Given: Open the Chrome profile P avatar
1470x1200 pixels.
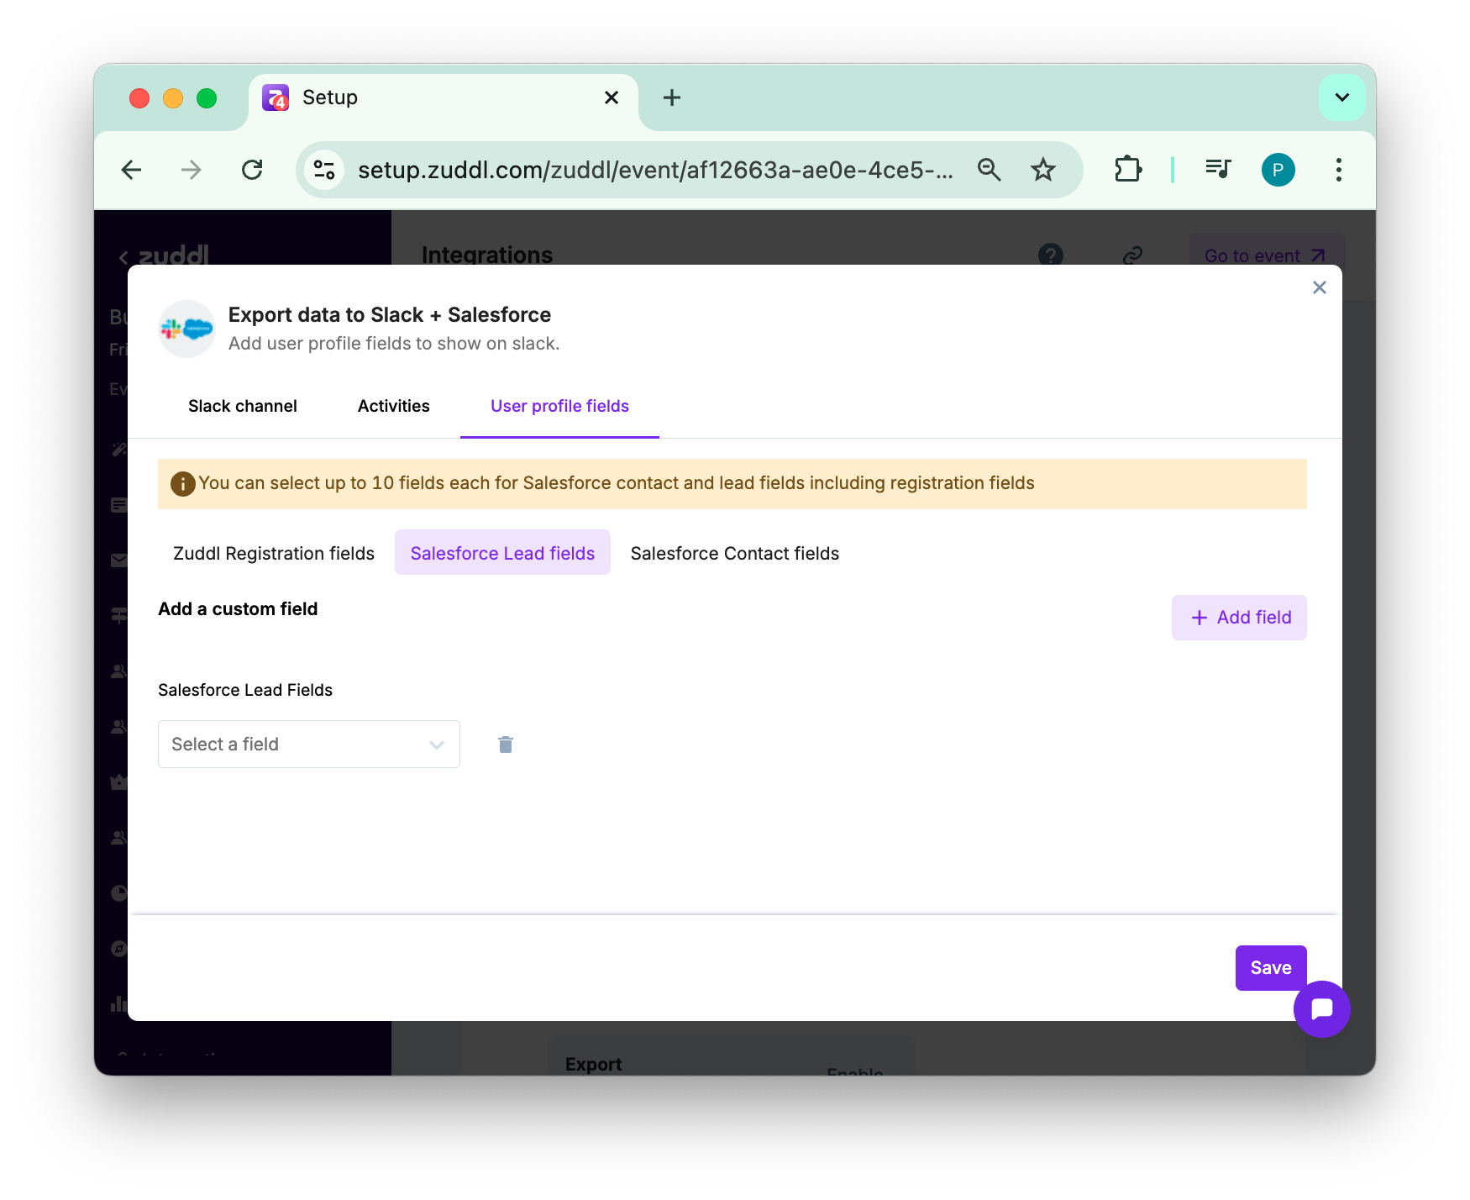Looking at the screenshot, I should pyautogui.click(x=1278, y=170).
